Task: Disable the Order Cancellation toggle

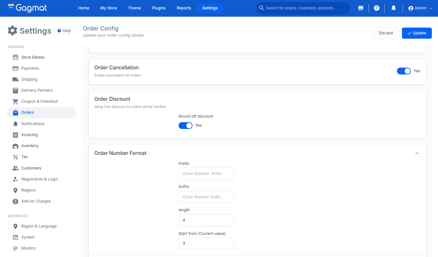Action: pos(404,71)
